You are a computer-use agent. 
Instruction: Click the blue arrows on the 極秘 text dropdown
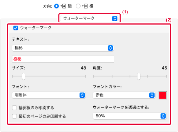pyautogui.click(x=110, y=48)
